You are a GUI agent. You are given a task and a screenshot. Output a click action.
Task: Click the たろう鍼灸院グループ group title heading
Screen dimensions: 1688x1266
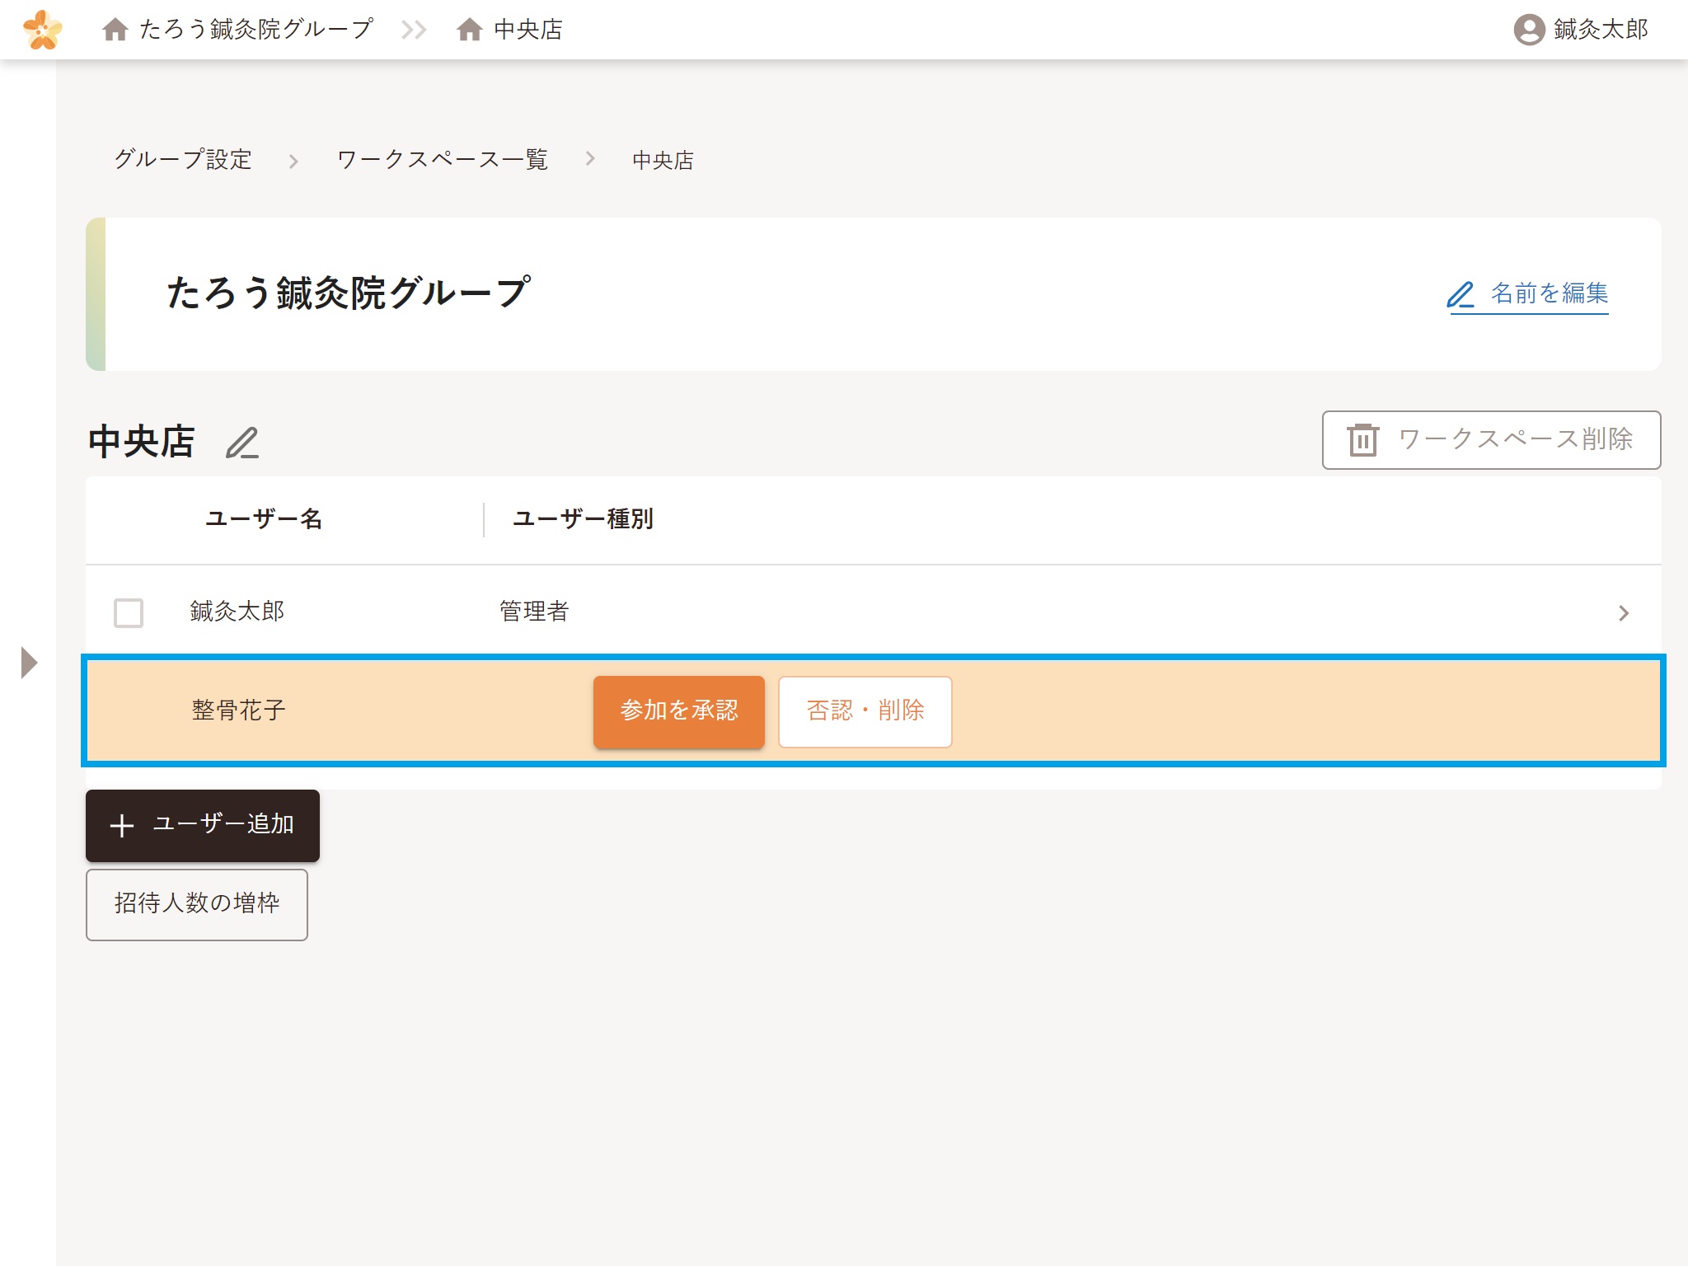point(349,293)
